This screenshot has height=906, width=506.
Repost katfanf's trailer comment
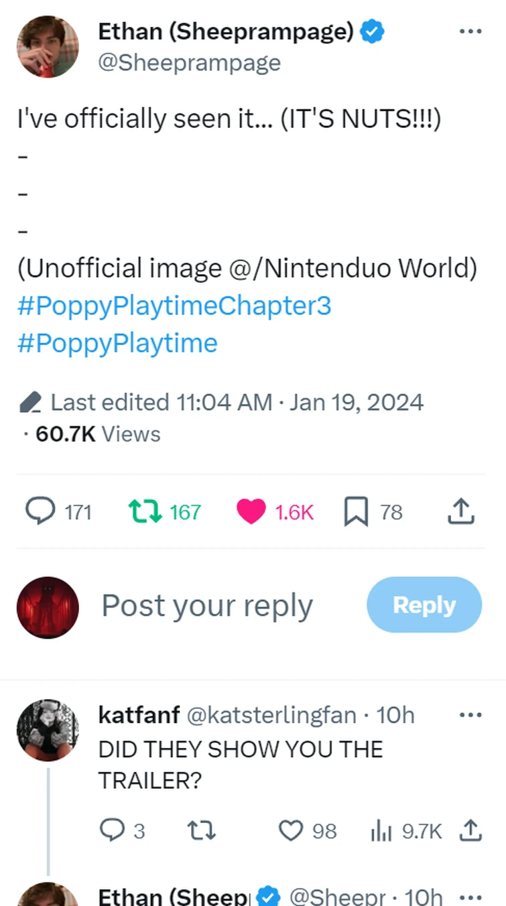click(200, 831)
